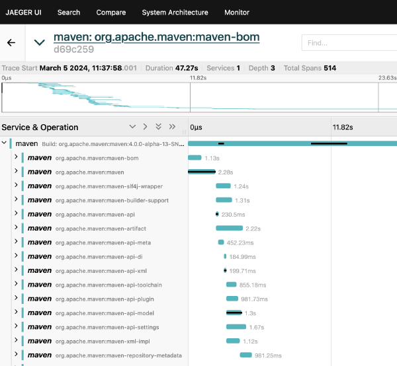
Task: Expand the maven-slf4j-wrapper span row
Action: point(16,186)
